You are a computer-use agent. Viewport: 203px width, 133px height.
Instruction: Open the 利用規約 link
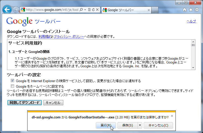45,37
